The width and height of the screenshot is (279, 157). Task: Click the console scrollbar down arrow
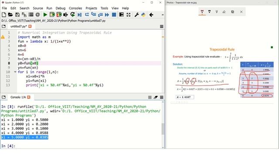pyautogui.click(x=163, y=147)
